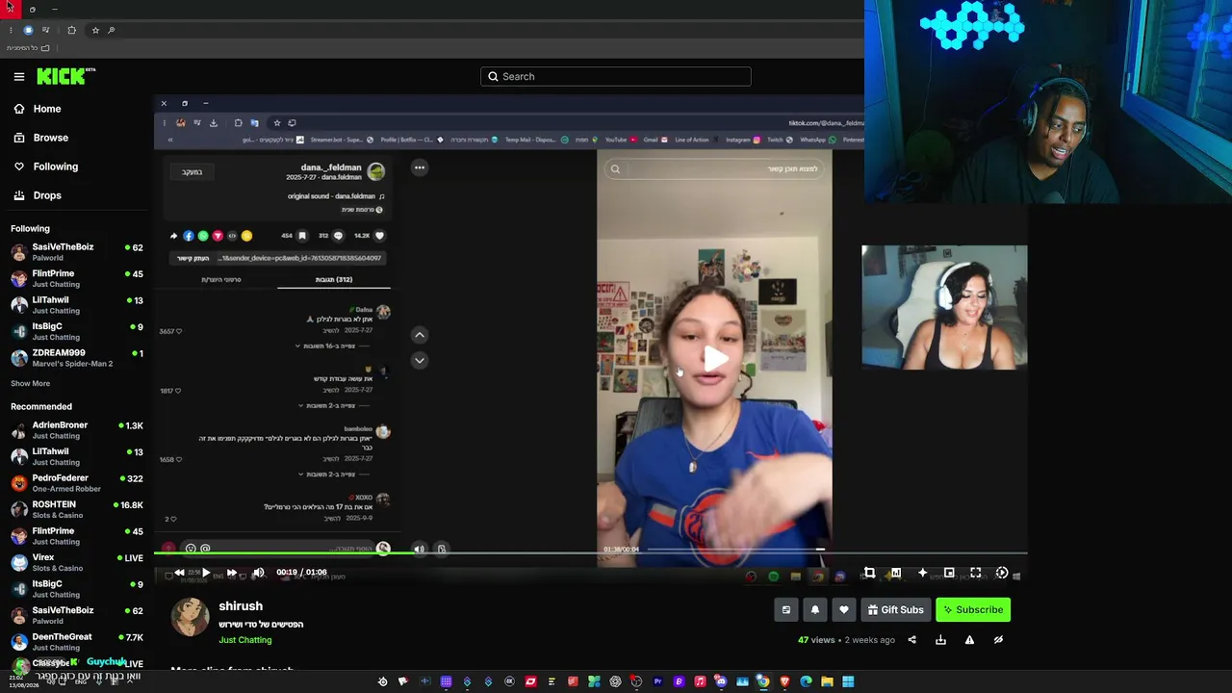Enter fullscreen from the player controls

click(975, 573)
